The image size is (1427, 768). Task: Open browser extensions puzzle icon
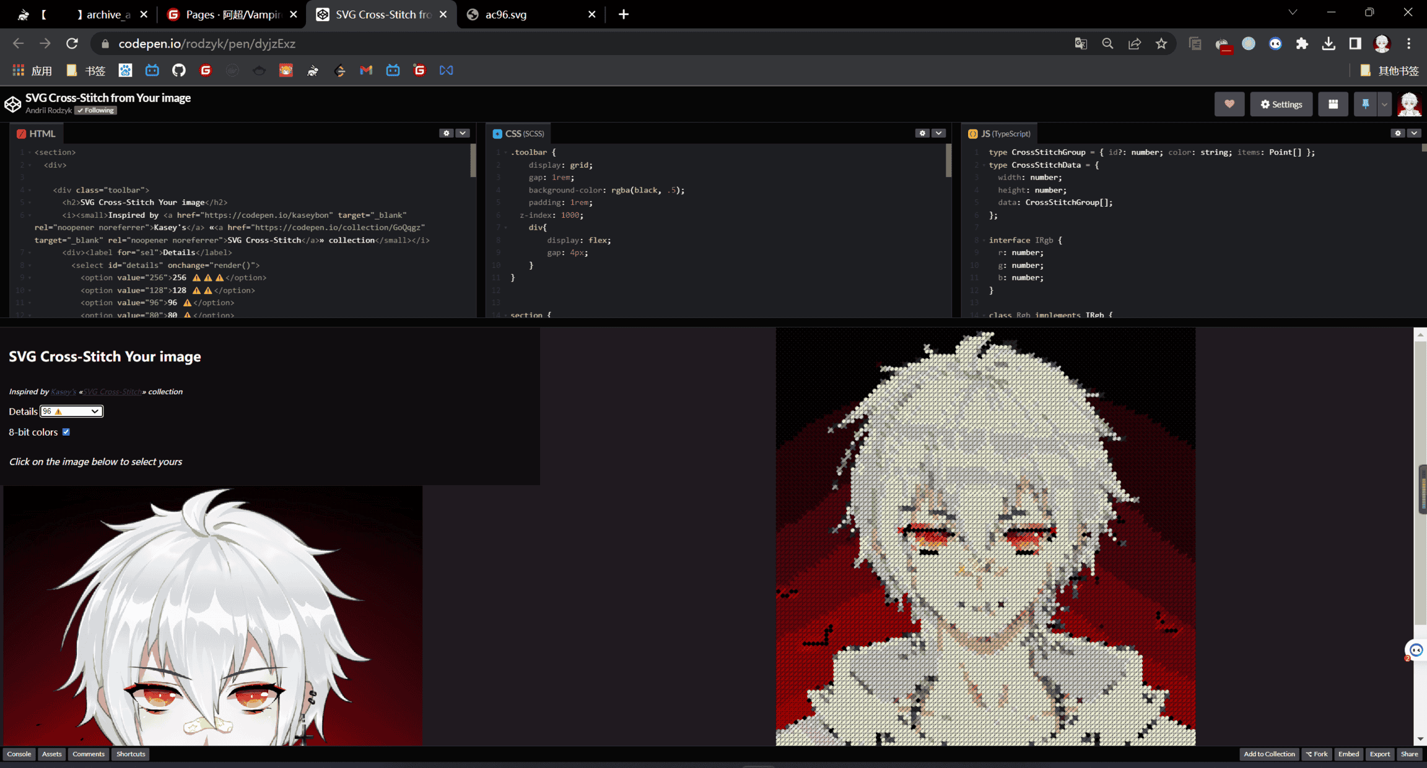(1302, 43)
